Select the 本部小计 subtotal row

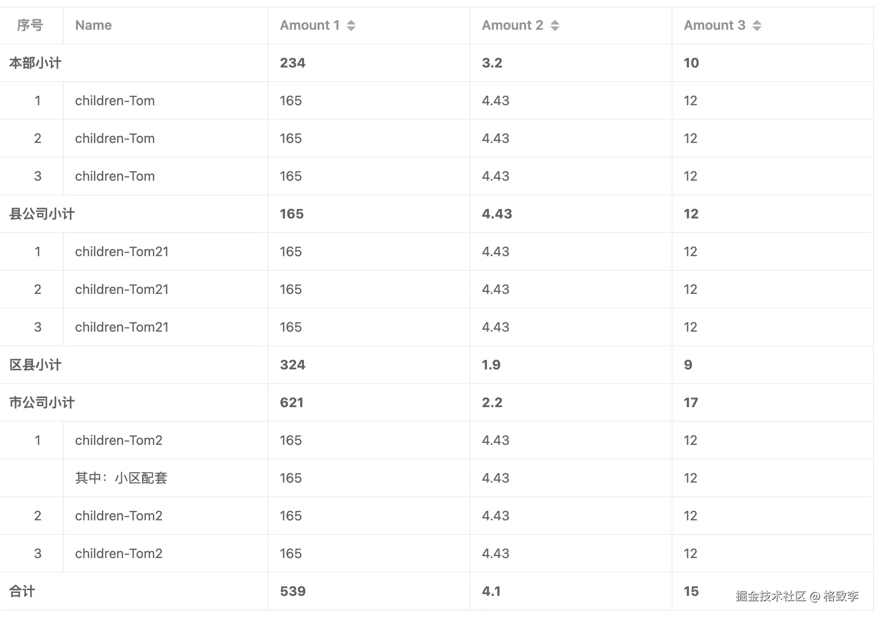point(35,63)
